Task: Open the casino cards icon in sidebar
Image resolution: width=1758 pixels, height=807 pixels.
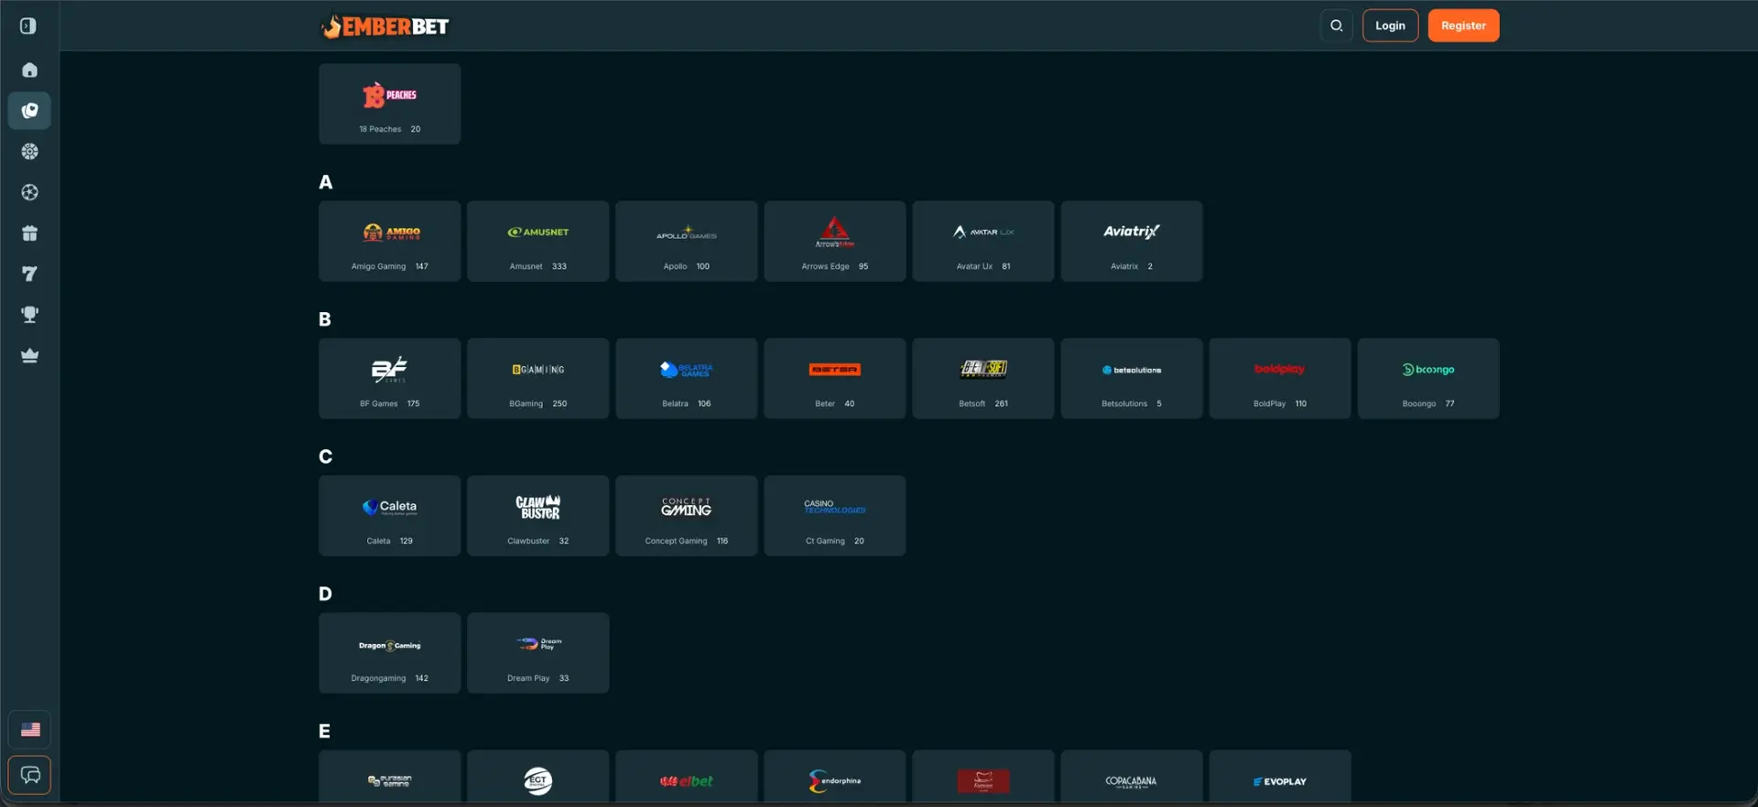Action: click(29, 111)
